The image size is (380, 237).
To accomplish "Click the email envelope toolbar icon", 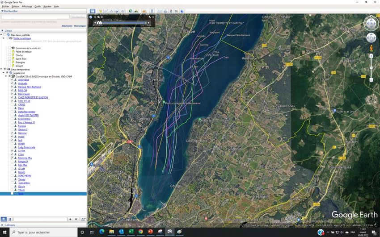I will click(160, 11).
